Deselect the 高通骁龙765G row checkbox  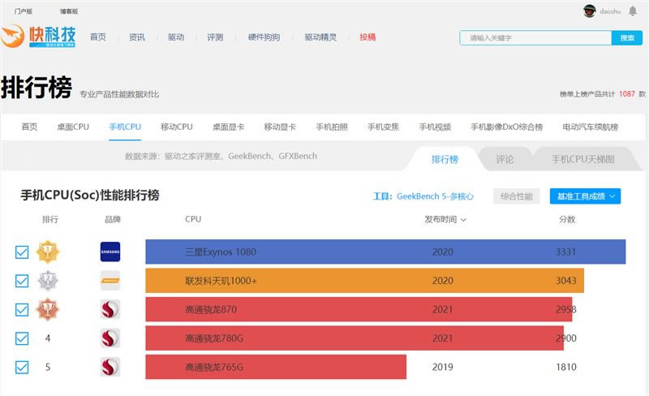coord(22,367)
